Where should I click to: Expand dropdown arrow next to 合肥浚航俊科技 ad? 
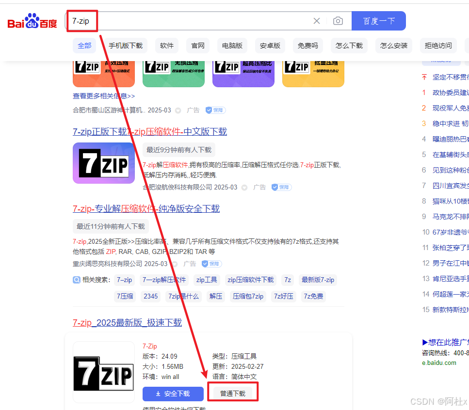click(244, 188)
